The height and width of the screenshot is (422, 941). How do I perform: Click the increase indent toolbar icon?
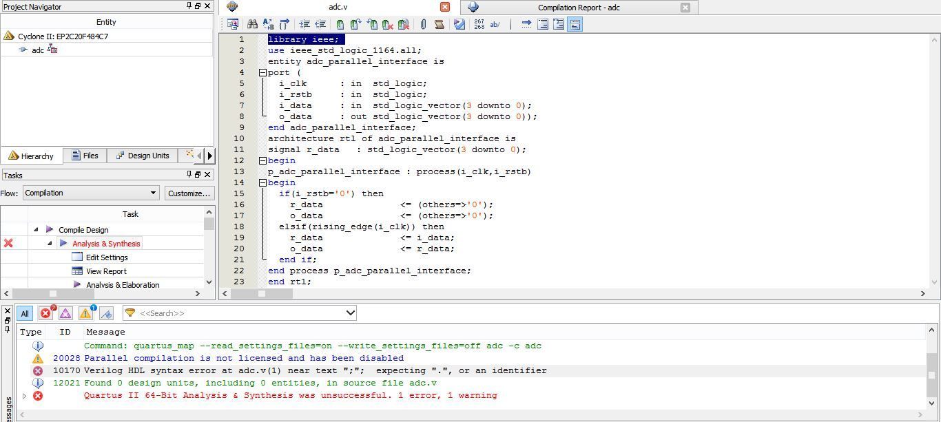[x=304, y=24]
